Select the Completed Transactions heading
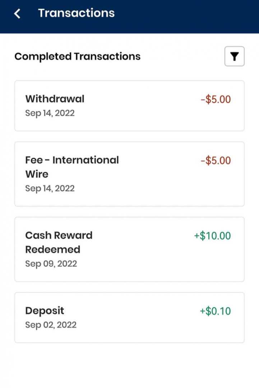The width and height of the screenshot is (259, 388). 77,56
